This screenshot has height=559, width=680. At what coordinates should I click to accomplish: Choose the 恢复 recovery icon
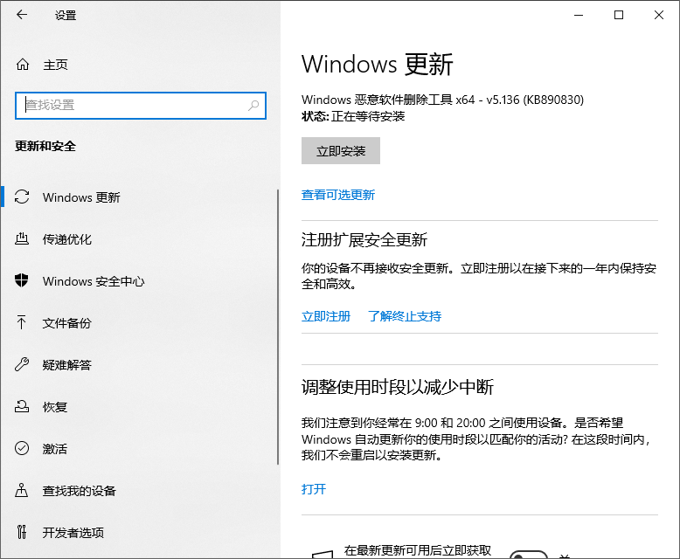[22, 406]
